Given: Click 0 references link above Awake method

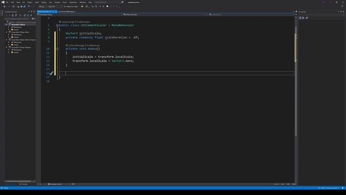Looking at the screenshot, I should point(93,45).
